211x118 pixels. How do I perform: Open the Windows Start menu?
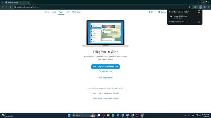coord(69,115)
